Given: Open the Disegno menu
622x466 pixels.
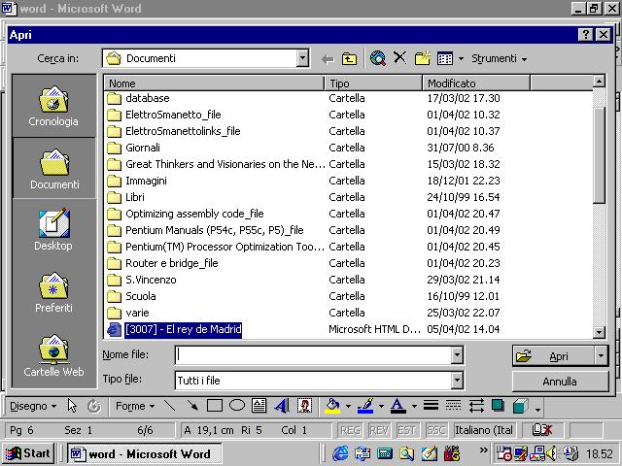Looking at the screenshot, I should (33, 406).
